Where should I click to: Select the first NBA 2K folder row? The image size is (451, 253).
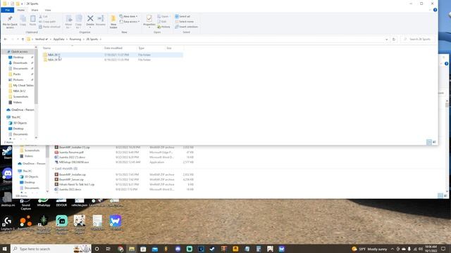pyautogui.click(x=113, y=55)
